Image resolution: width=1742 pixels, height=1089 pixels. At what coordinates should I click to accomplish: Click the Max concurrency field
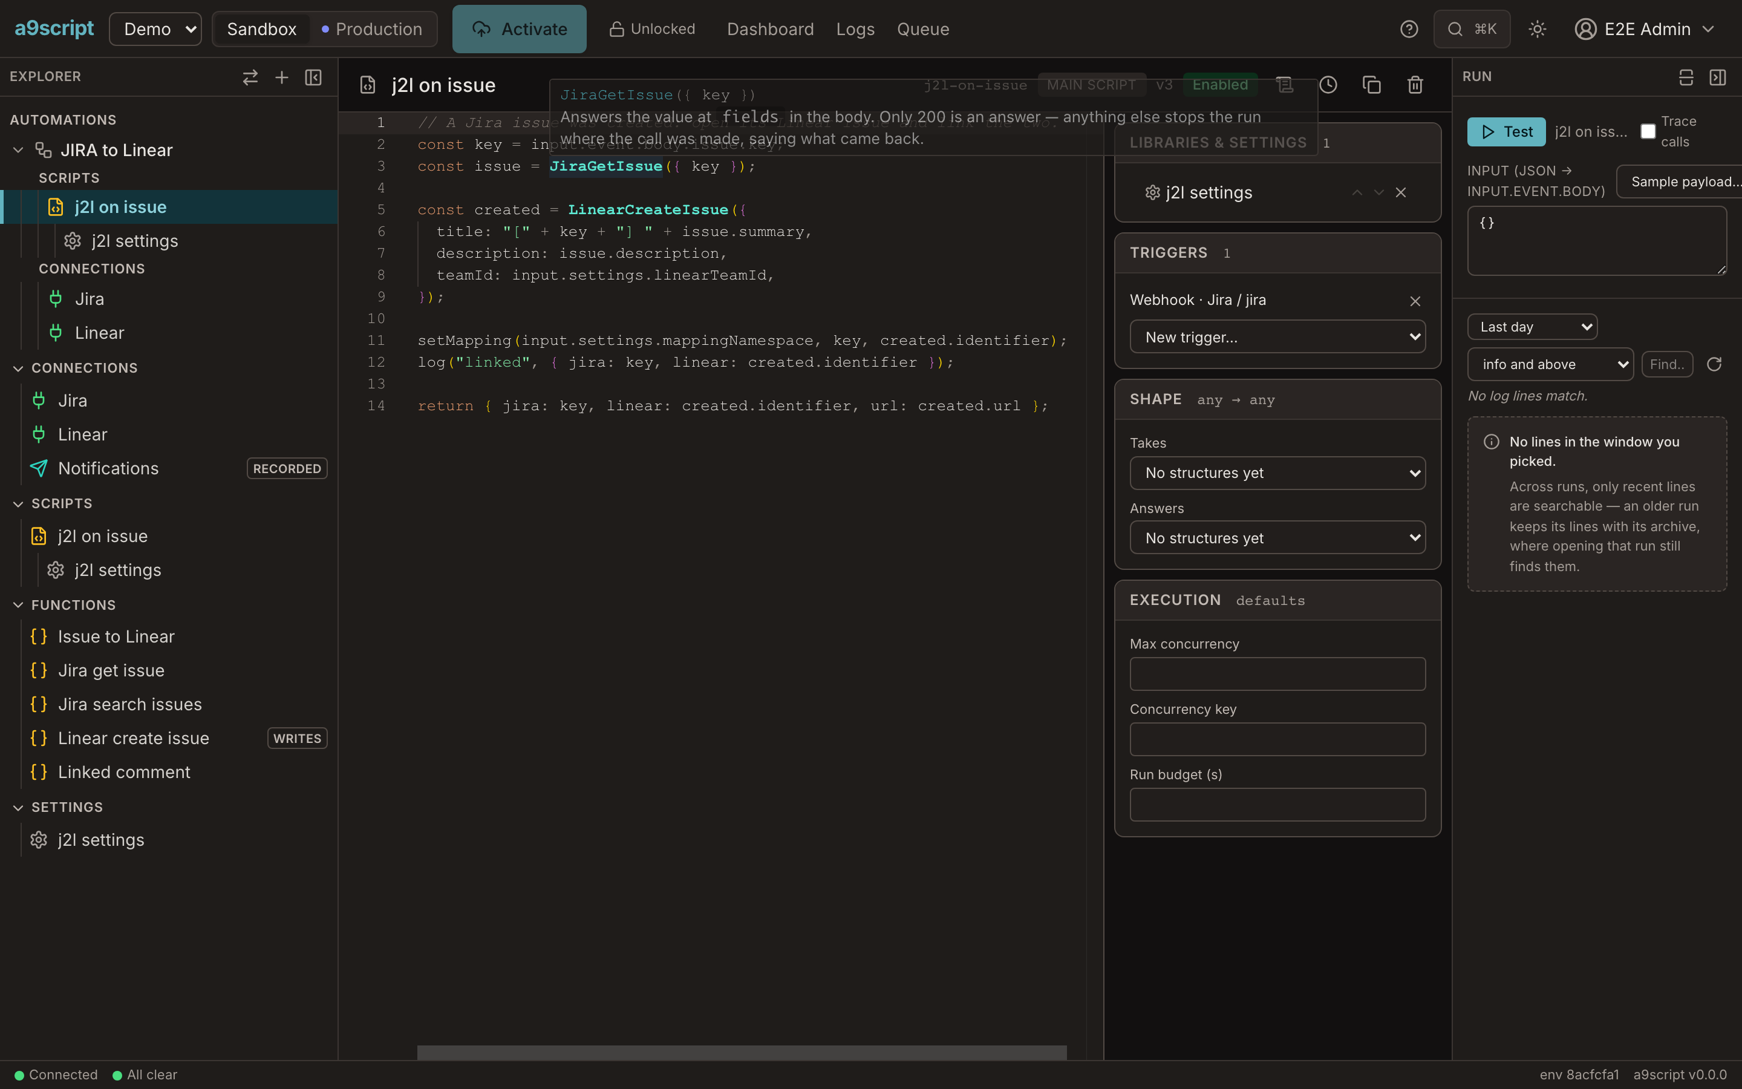coord(1277,674)
